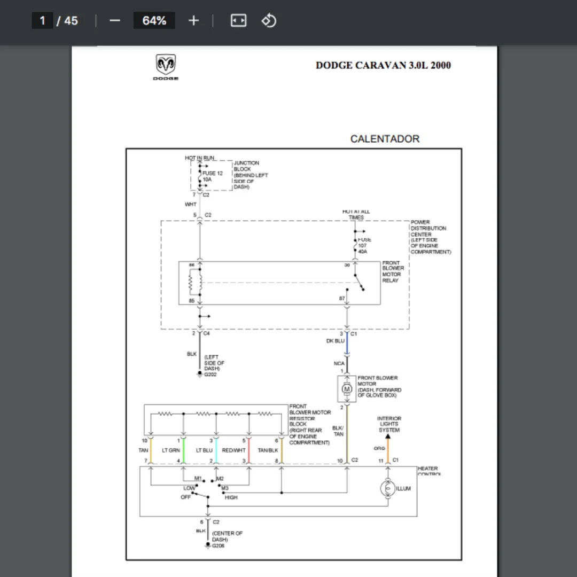
Task: Select the current page number field
Action: point(42,21)
